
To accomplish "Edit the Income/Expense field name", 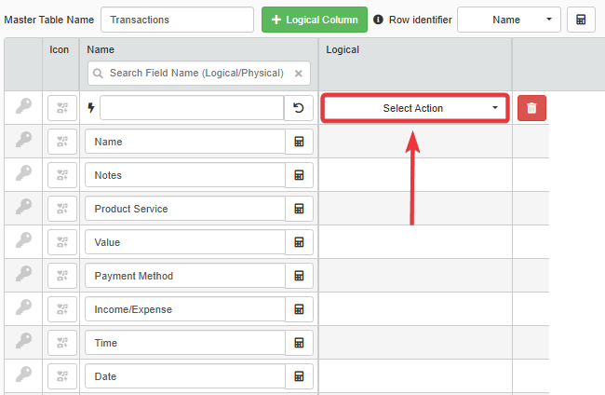I will click(x=185, y=309).
